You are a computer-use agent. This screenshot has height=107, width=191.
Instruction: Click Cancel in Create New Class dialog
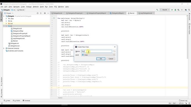tap(111, 59)
